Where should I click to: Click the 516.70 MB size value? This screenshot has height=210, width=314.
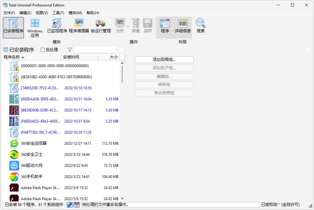110,155
